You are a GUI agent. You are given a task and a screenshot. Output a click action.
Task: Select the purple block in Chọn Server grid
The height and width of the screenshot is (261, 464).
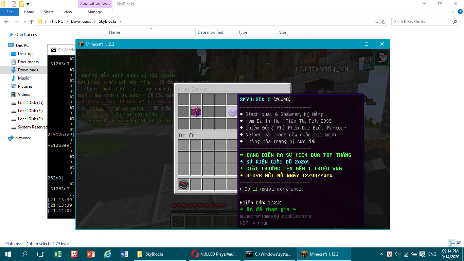(195, 111)
